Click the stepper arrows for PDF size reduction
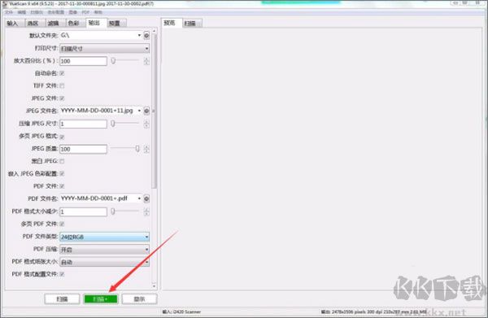The width and height of the screenshot is (488, 318). click(146, 212)
